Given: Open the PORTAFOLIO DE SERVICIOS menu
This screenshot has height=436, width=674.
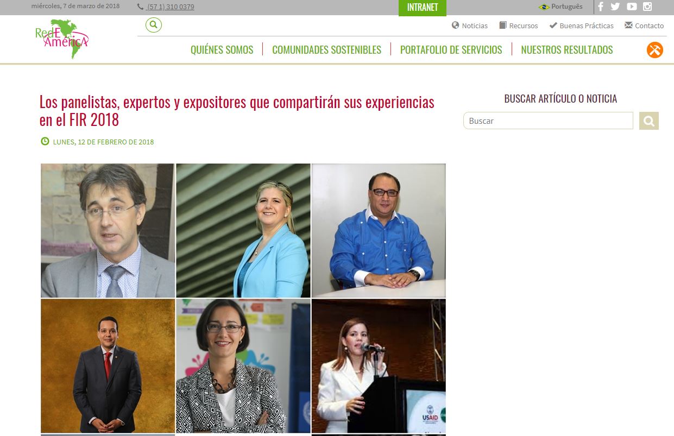Looking at the screenshot, I should click(x=451, y=50).
